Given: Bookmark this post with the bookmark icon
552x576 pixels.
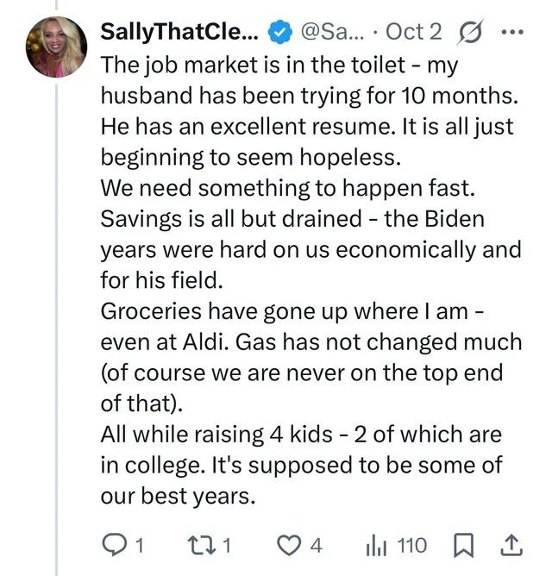Looking at the screenshot, I should (x=464, y=546).
